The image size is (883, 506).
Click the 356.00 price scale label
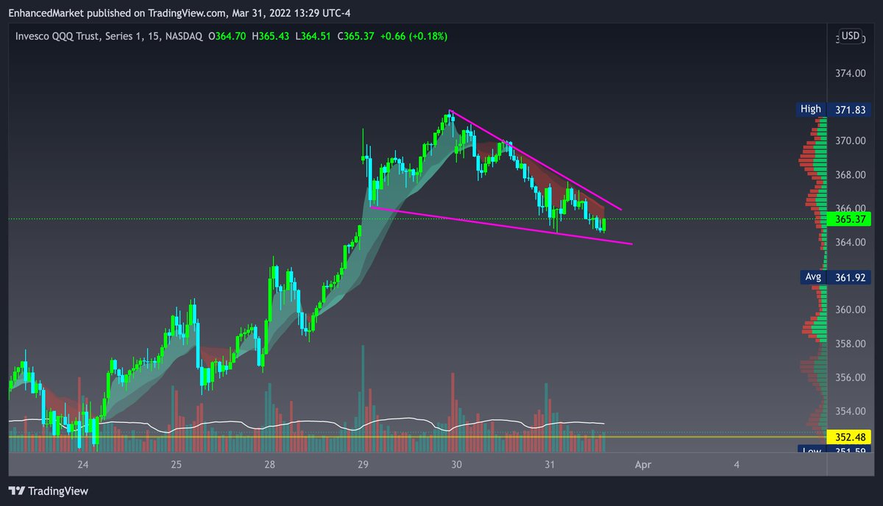coord(849,377)
